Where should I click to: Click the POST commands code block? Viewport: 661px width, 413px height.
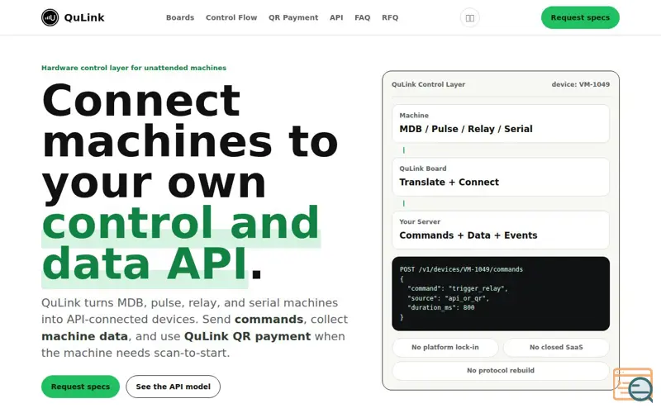tap(501, 294)
